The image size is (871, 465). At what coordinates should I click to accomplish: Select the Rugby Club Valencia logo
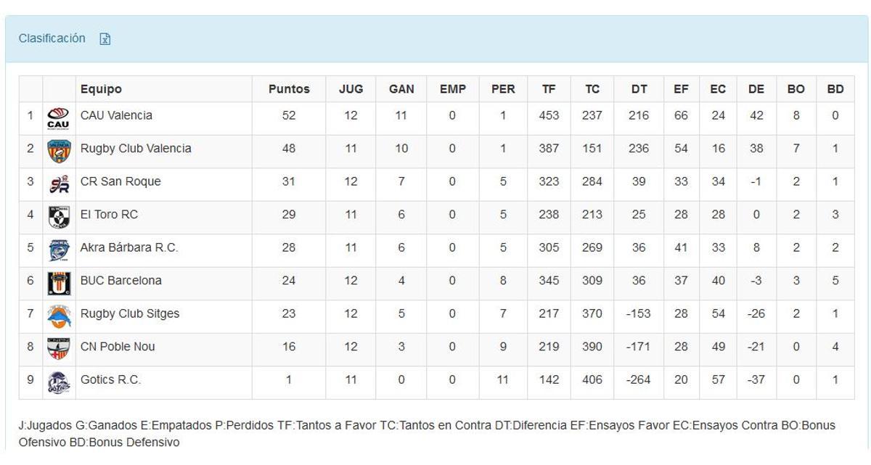pyautogui.click(x=60, y=148)
